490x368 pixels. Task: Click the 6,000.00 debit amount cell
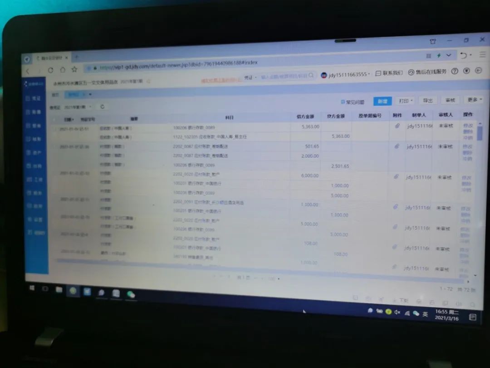point(310,175)
